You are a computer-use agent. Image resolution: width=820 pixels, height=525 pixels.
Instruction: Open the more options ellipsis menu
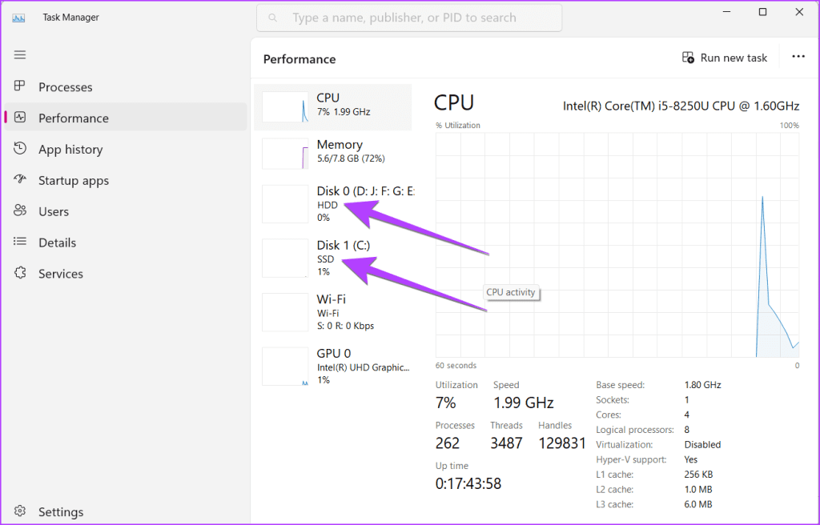(798, 57)
